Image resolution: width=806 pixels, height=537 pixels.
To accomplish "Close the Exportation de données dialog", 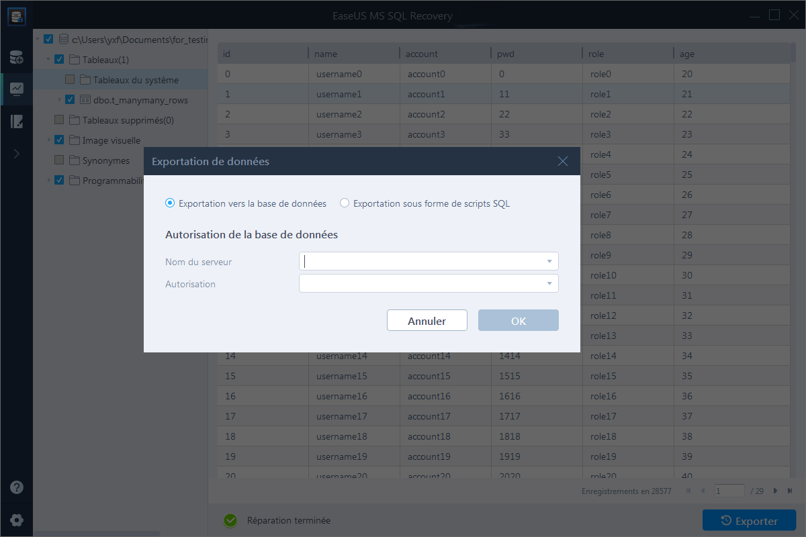I will point(563,161).
